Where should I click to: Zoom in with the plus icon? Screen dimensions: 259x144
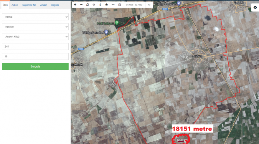[75, 5]
